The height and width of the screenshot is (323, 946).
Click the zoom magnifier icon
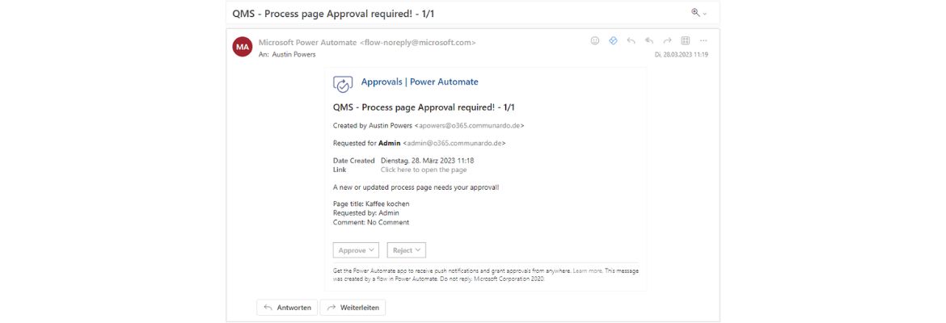(695, 13)
